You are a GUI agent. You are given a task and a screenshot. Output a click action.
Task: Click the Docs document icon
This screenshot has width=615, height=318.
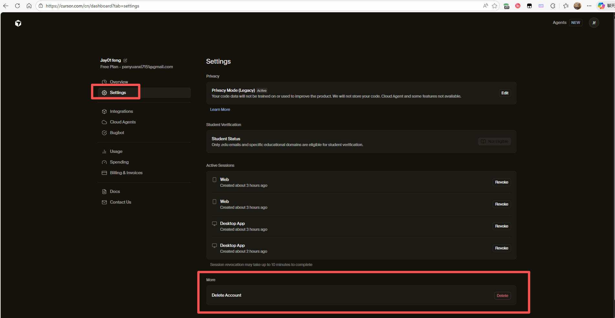[104, 192]
